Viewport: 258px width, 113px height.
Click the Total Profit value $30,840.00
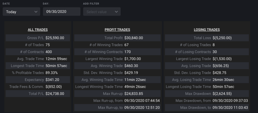point(134,38)
